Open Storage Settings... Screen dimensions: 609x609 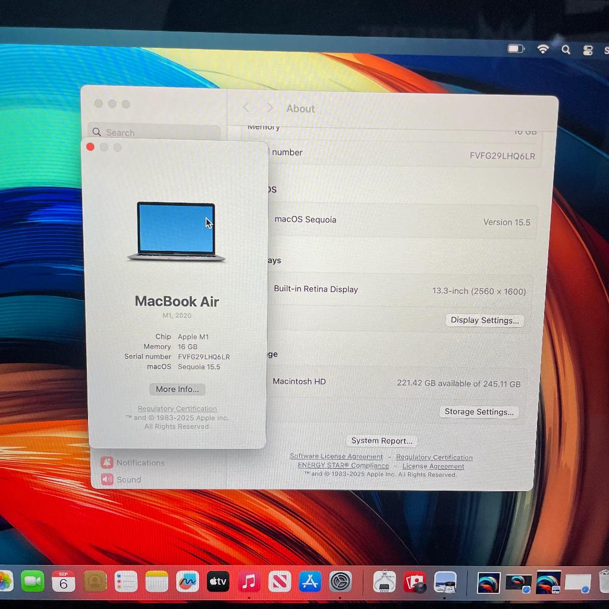(479, 412)
